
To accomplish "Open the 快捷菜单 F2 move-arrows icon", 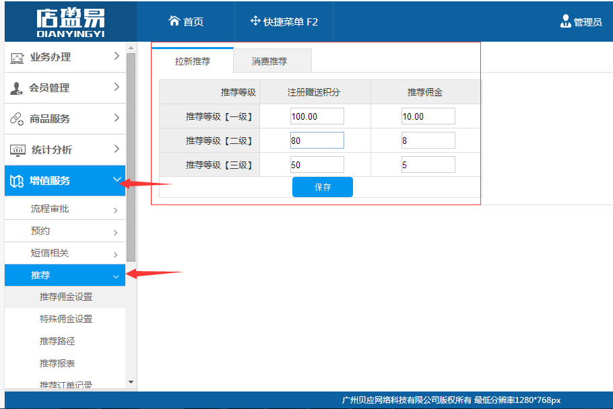I will coord(255,21).
